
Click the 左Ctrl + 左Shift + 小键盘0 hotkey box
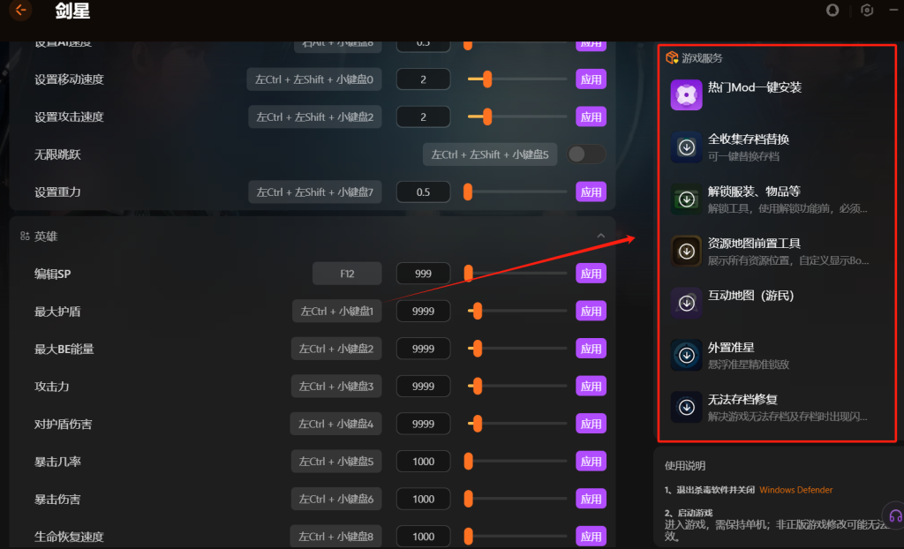click(314, 79)
